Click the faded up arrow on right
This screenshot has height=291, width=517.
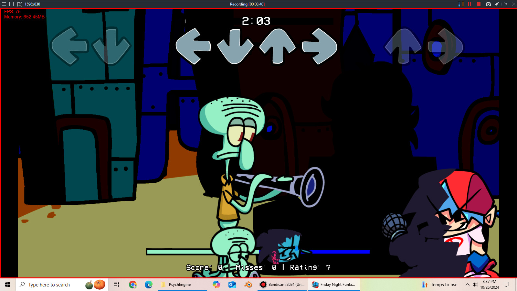tap(404, 46)
